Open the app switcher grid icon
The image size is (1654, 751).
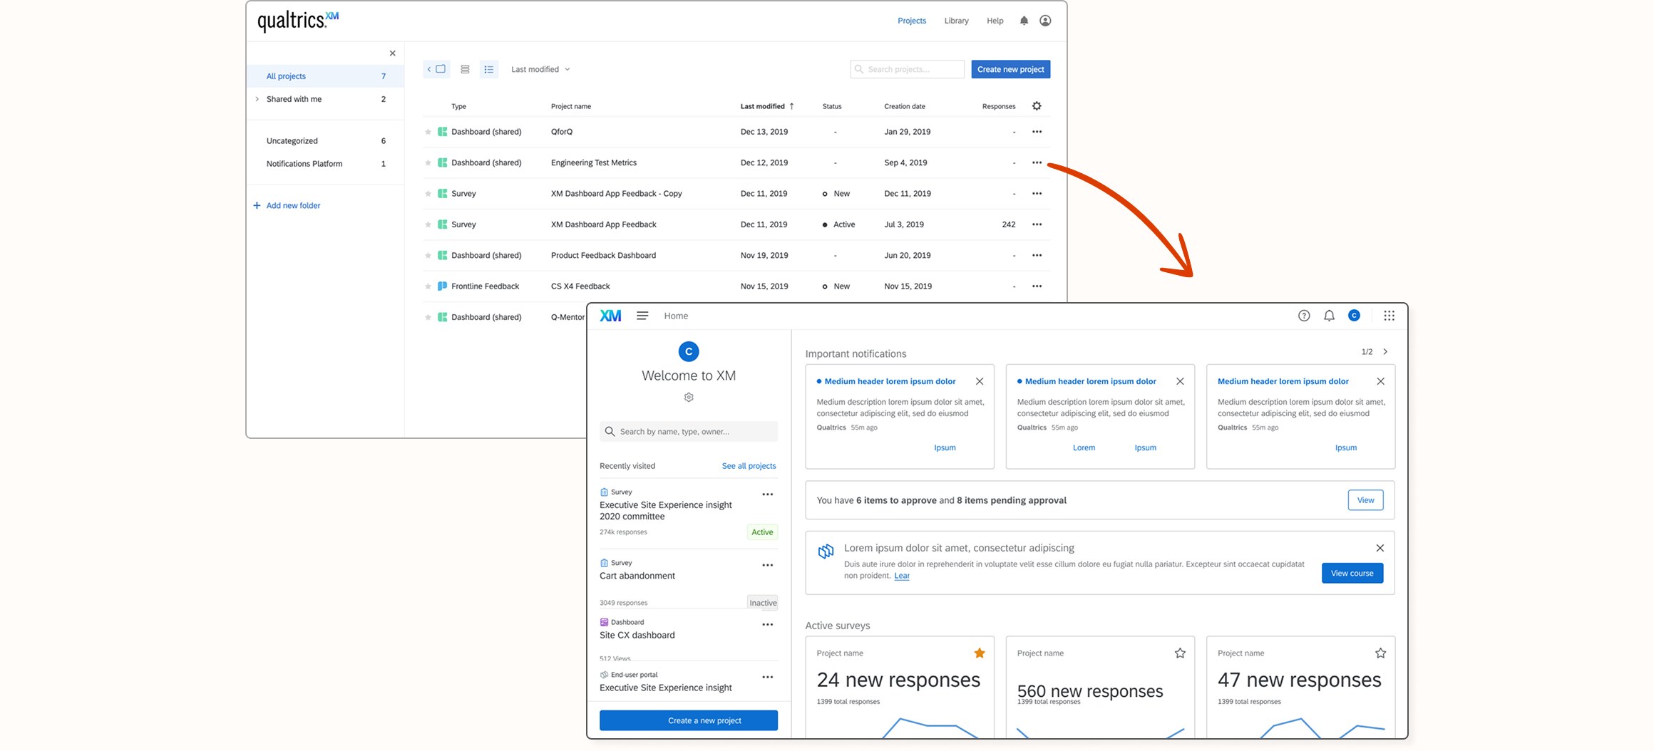click(1389, 316)
